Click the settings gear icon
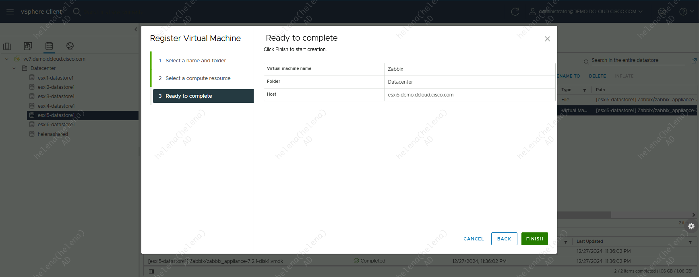699x277 pixels. tap(691, 226)
